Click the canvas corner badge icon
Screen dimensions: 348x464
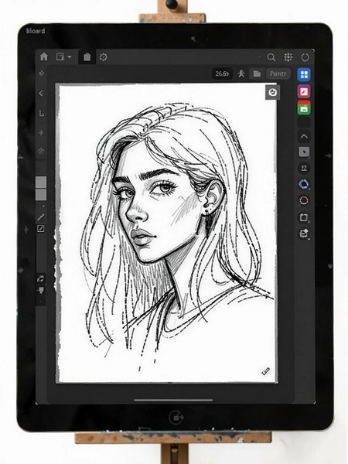click(272, 92)
